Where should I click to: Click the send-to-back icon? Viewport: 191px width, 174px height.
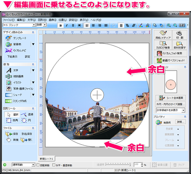click(x=161, y=25)
